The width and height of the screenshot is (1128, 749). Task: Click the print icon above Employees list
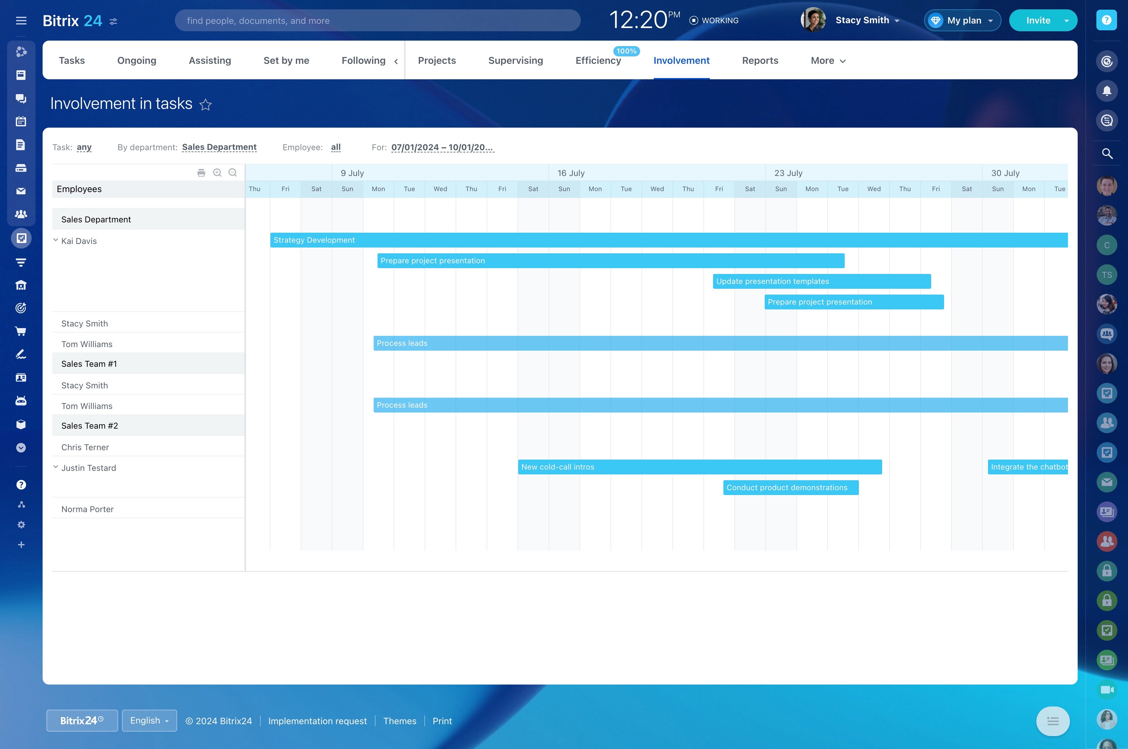coord(201,173)
